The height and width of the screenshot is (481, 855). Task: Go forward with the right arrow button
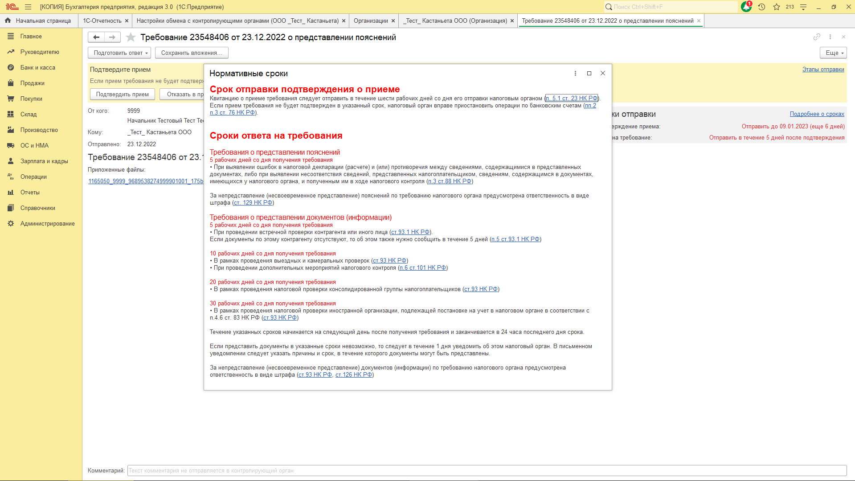112,37
